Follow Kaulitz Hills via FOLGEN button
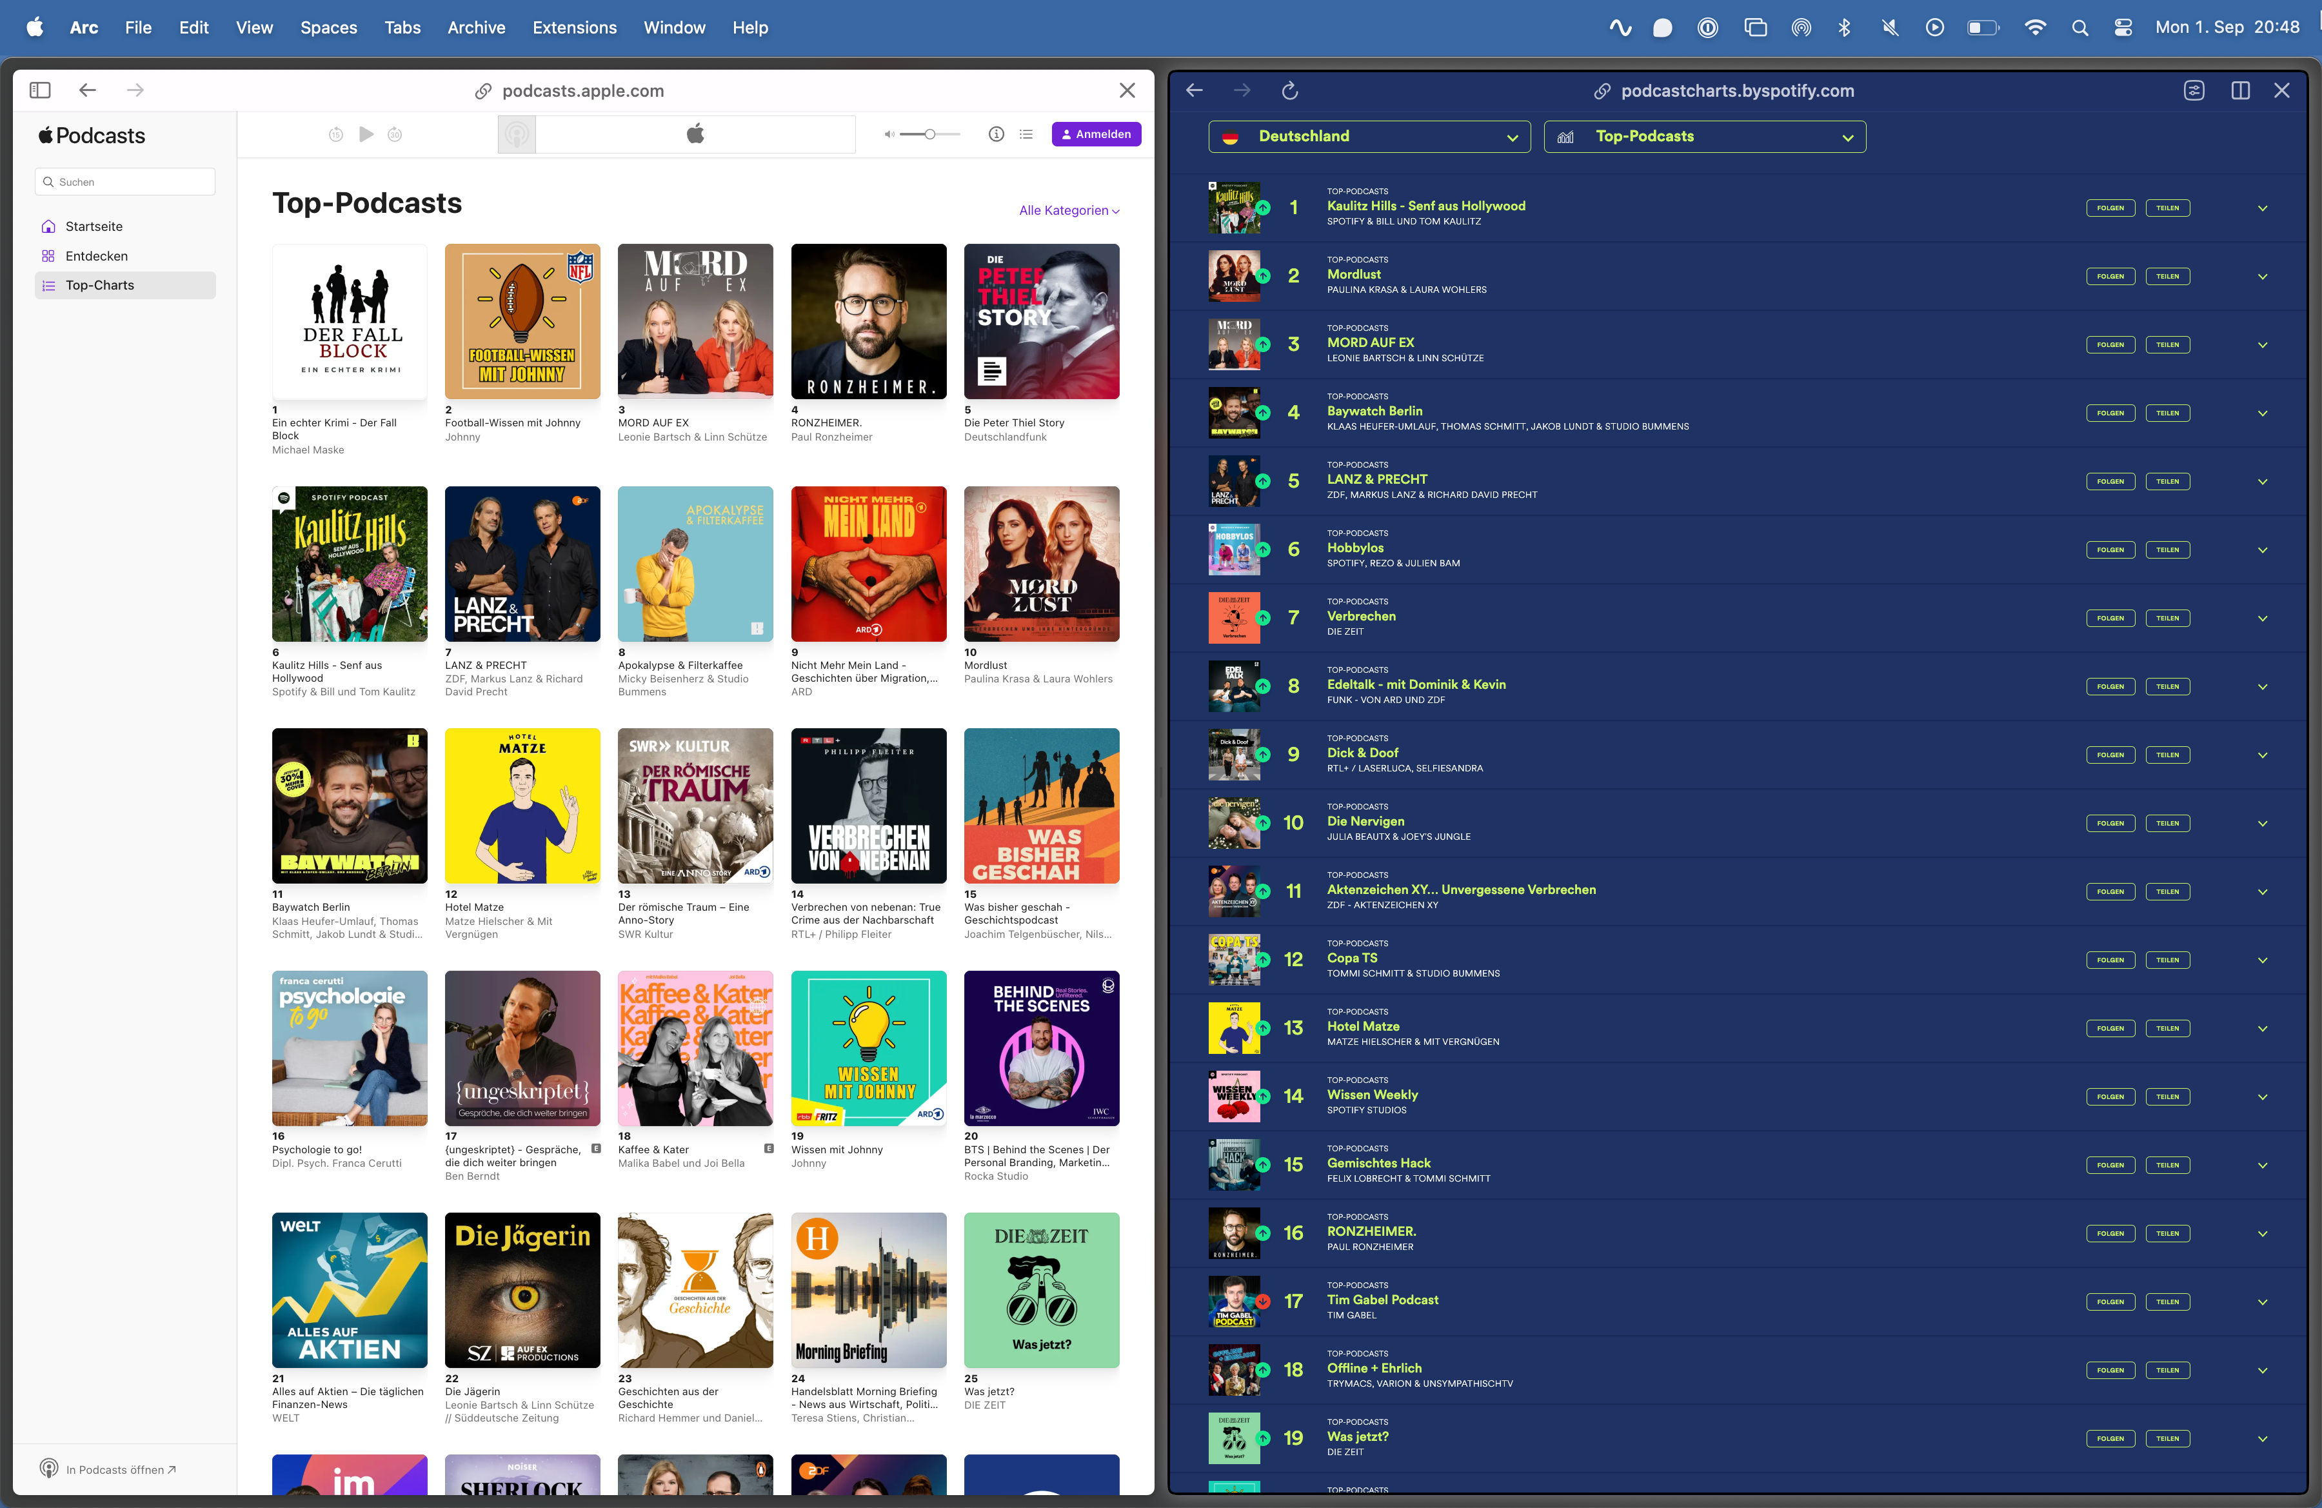Viewport: 2322px width, 1508px height. tap(2109, 208)
